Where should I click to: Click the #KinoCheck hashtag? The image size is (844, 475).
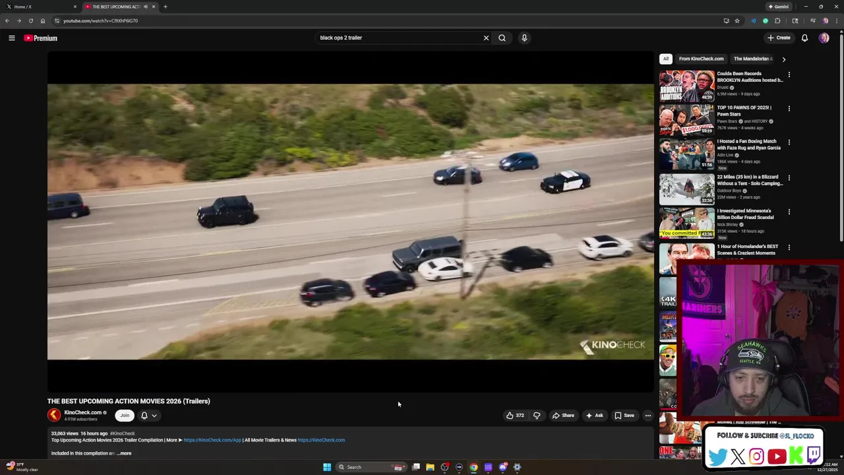tap(122, 433)
